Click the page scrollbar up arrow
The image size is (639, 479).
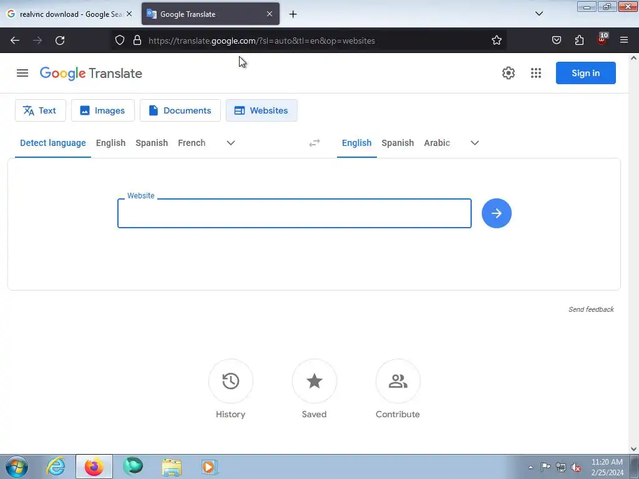pyautogui.click(x=634, y=57)
